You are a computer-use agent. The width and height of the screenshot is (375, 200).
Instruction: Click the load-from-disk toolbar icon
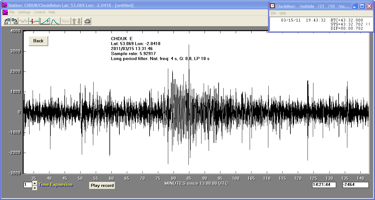click(7, 21)
